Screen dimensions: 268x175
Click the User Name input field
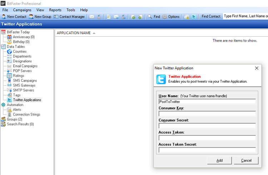(207, 102)
